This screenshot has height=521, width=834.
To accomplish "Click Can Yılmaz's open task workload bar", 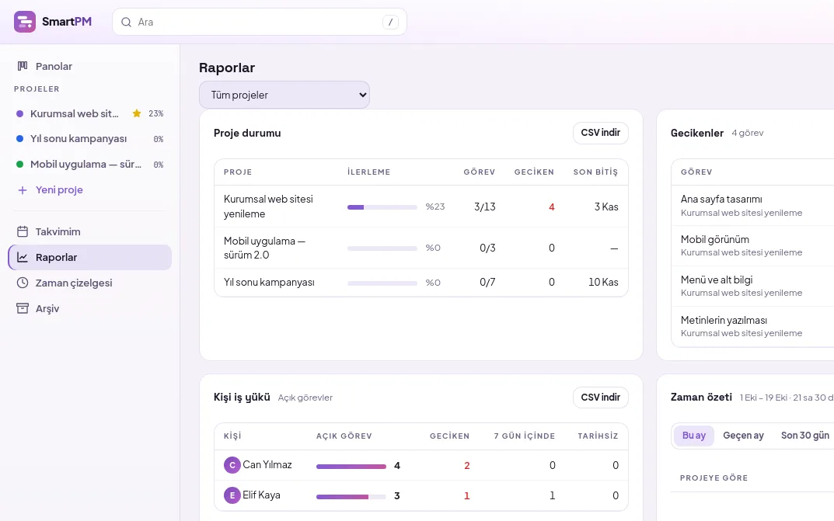I will point(351,467).
